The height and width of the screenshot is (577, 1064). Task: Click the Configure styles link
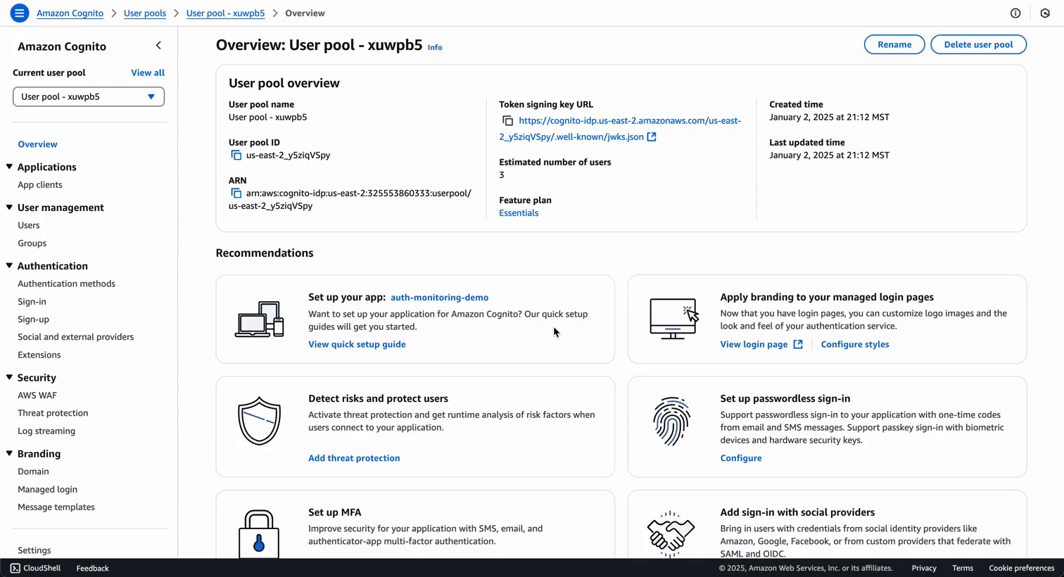(x=854, y=344)
